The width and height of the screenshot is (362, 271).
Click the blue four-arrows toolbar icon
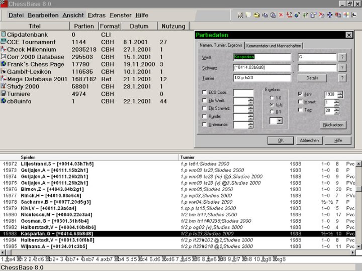click(330, 15)
